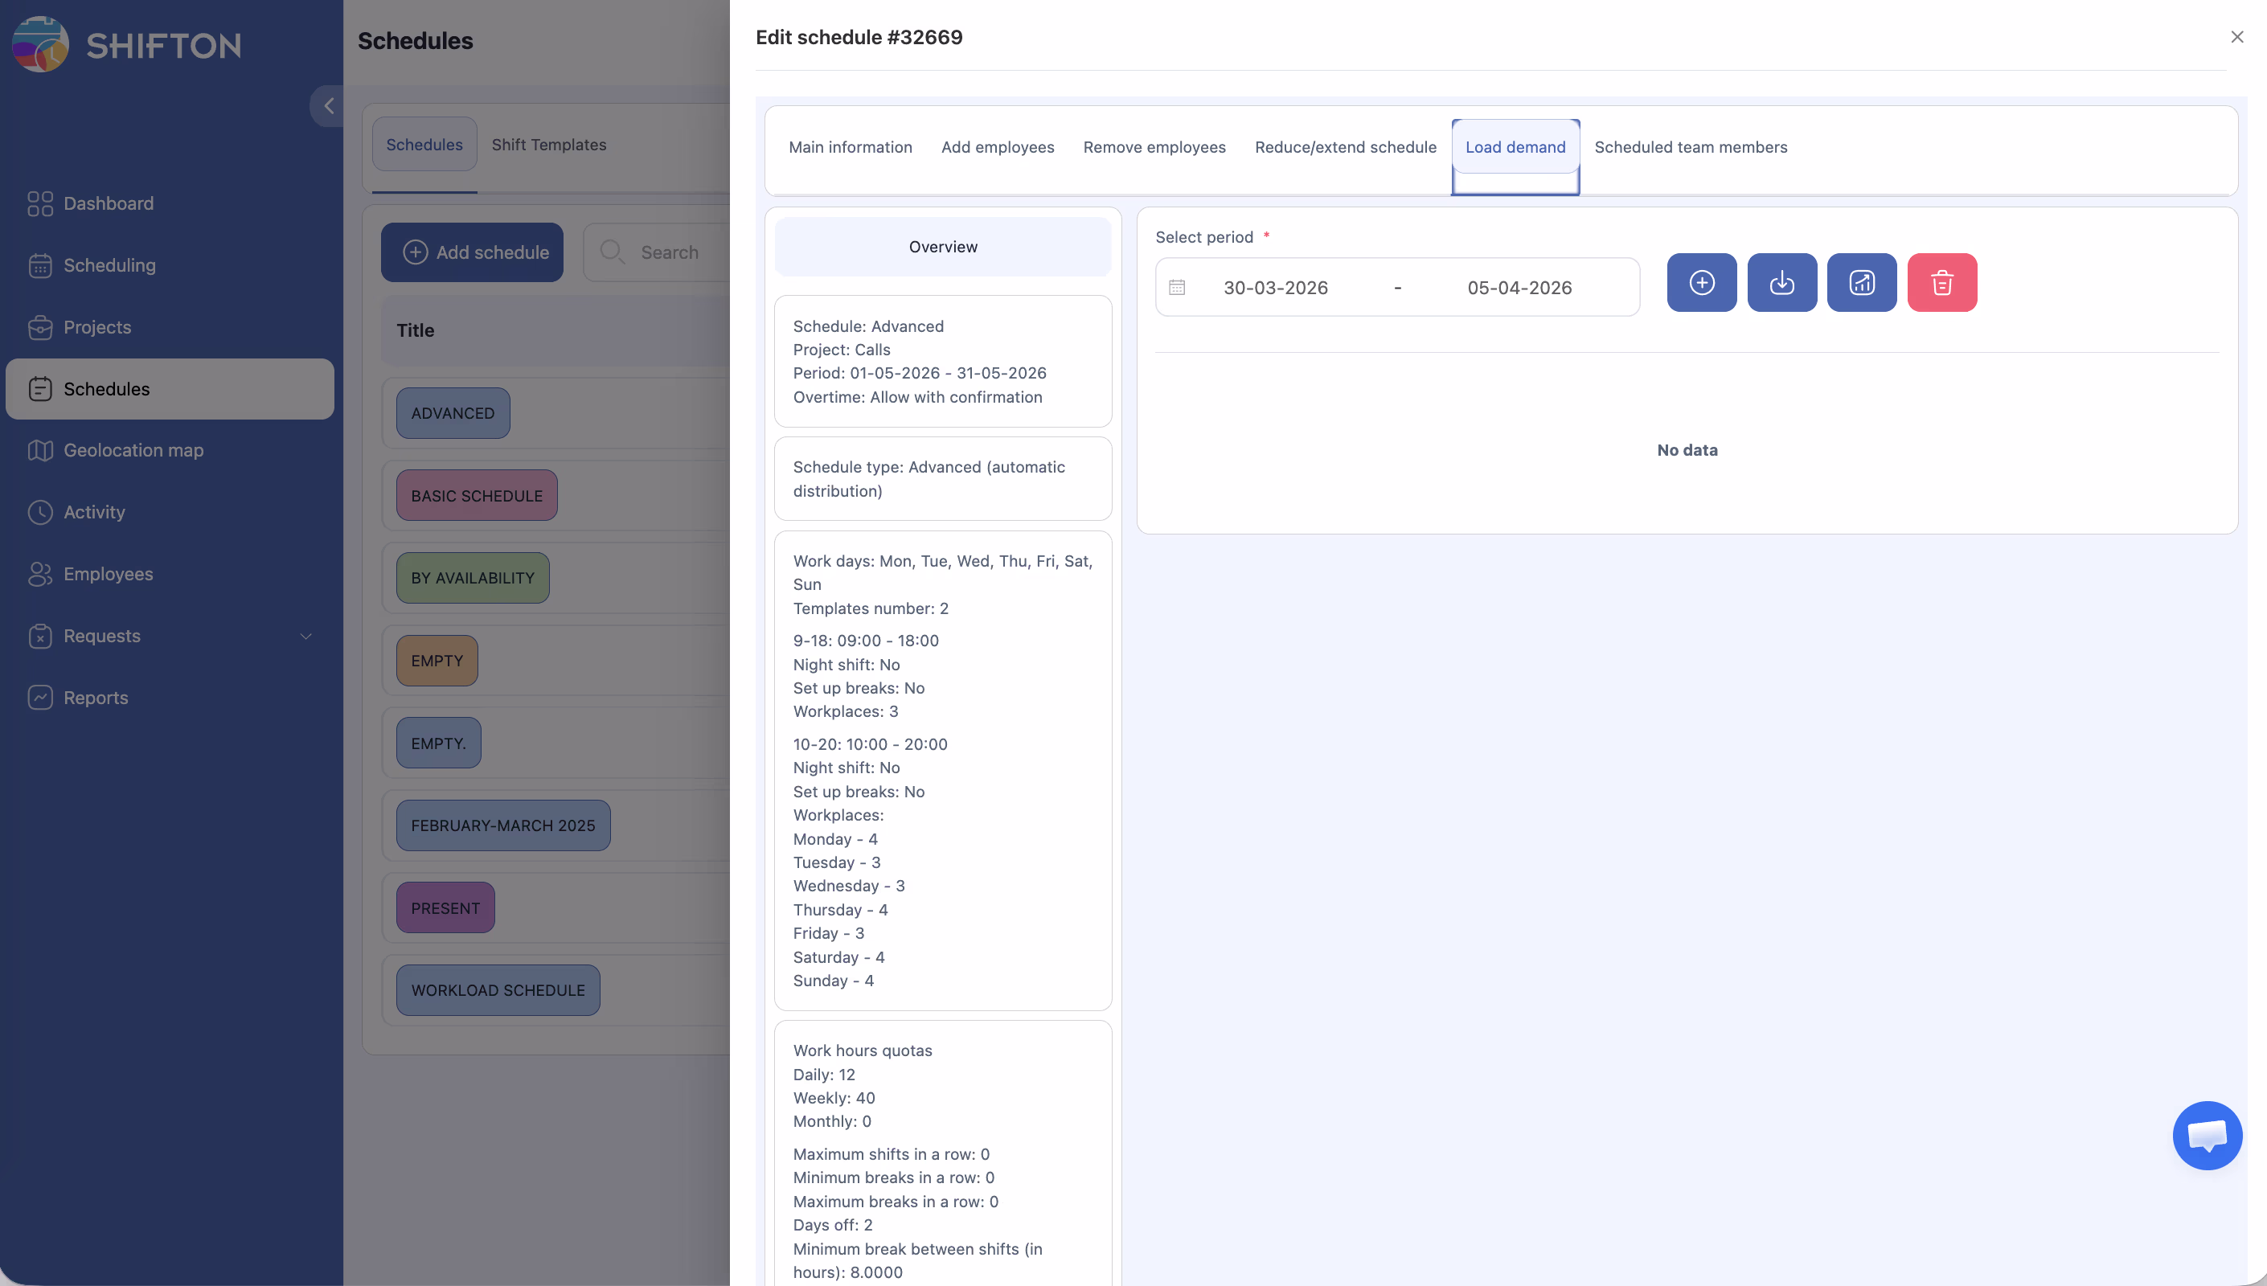Click the add load demand plus button
The image size is (2267, 1286).
tap(1701, 283)
